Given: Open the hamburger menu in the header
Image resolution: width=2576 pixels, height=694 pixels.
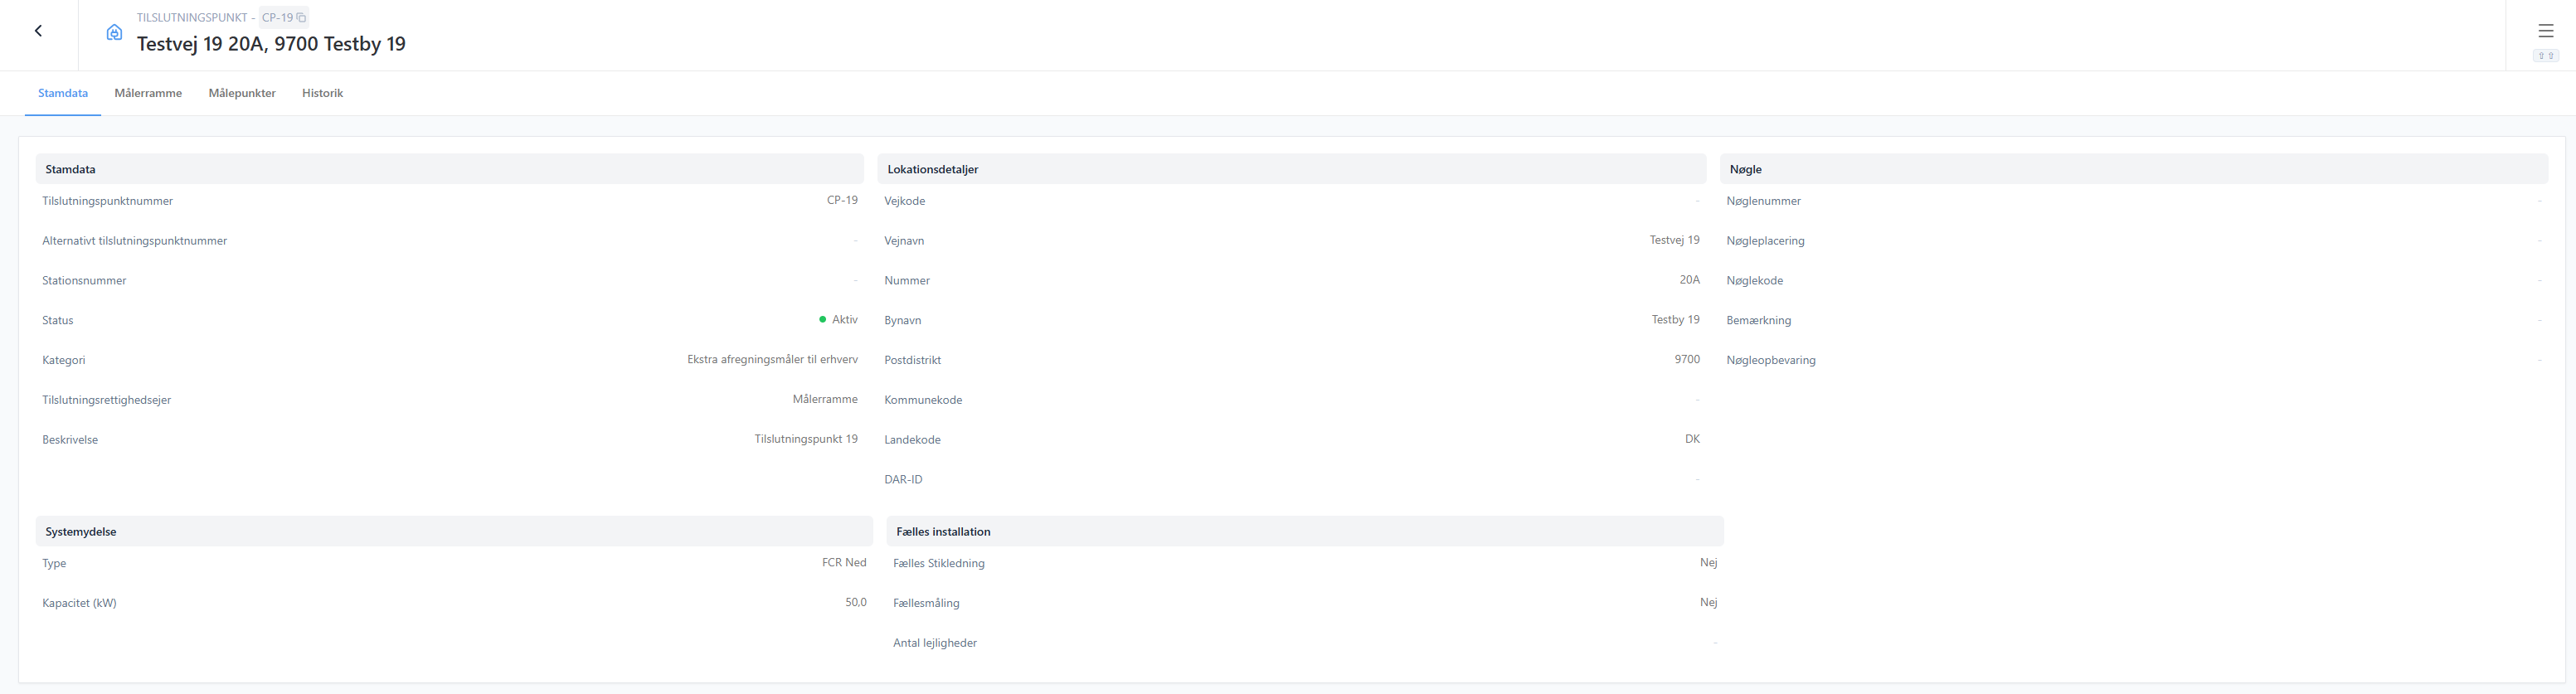Looking at the screenshot, I should coord(2545,31).
